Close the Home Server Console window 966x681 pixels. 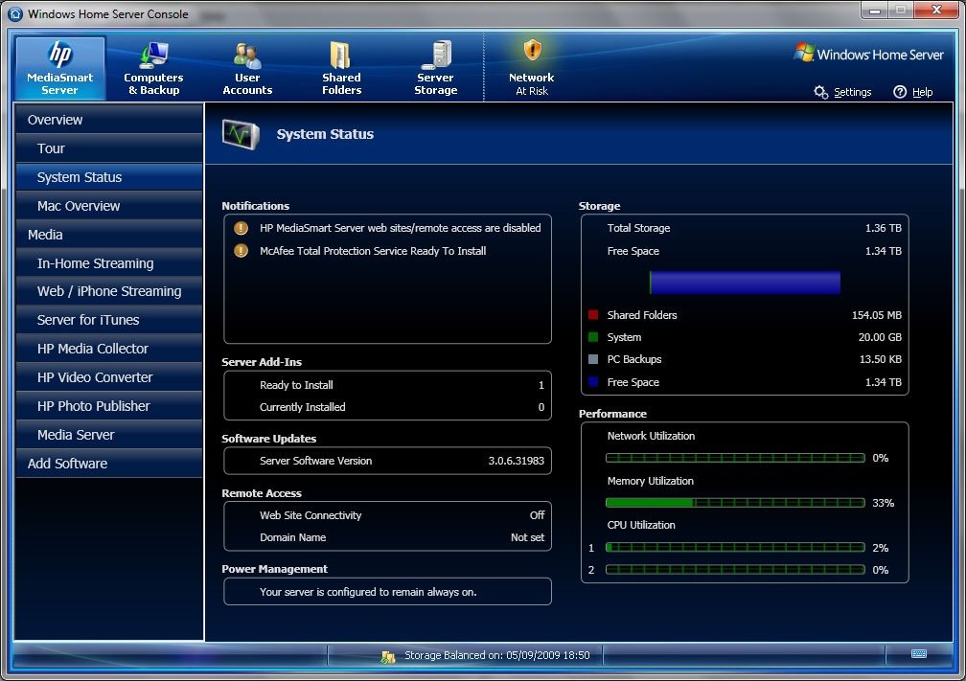[x=936, y=10]
